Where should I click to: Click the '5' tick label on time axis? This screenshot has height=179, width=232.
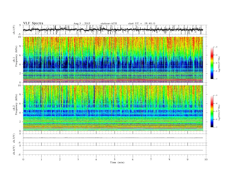coord(115,159)
